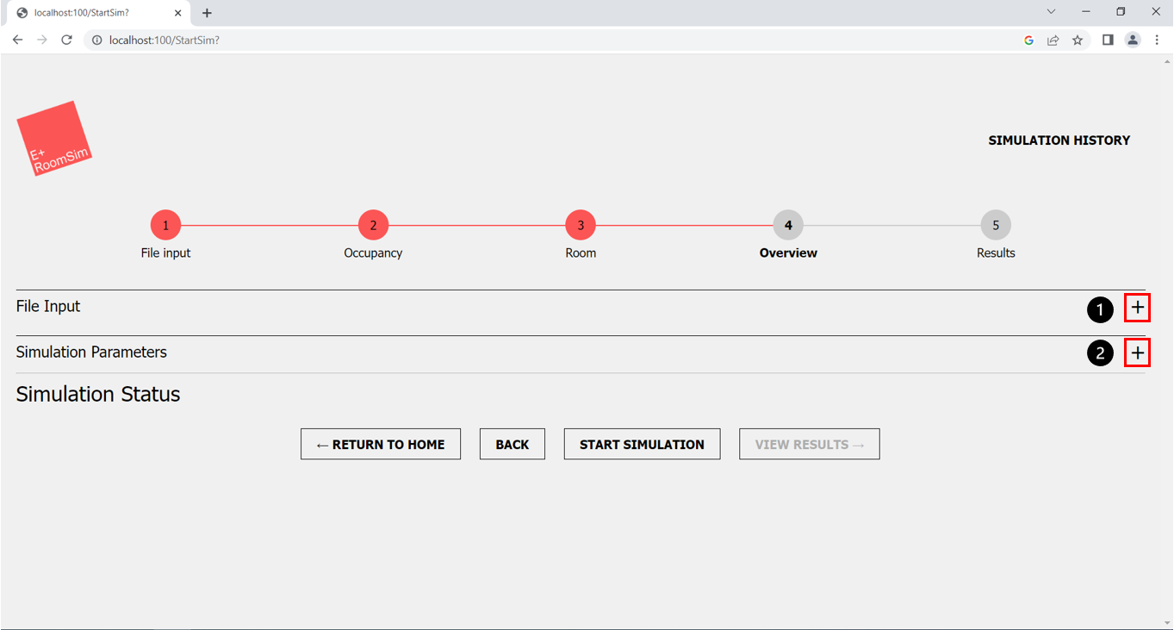Click the address bar URL field
This screenshot has height=630, width=1174.
(x=551, y=41)
